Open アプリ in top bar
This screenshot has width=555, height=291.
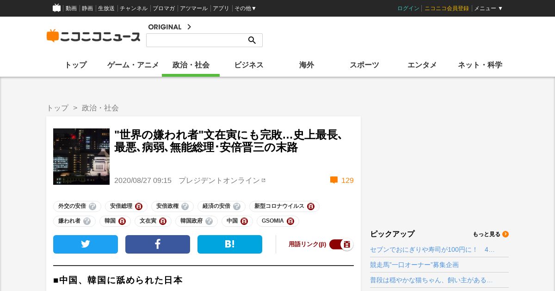pyautogui.click(x=221, y=8)
